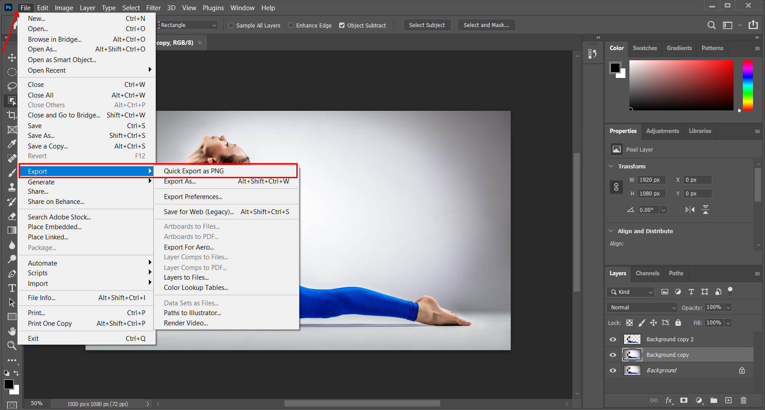The width and height of the screenshot is (765, 410).
Task: Open the Opacity dropdown arrow
Action: (728, 307)
